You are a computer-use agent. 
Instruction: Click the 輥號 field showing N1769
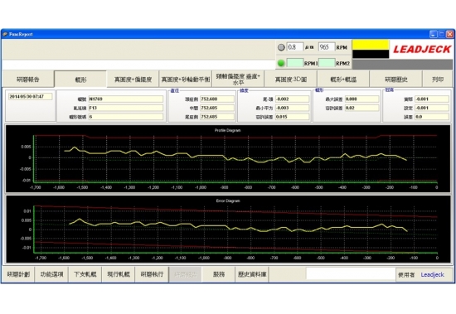pyautogui.click(x=126, y=99)
